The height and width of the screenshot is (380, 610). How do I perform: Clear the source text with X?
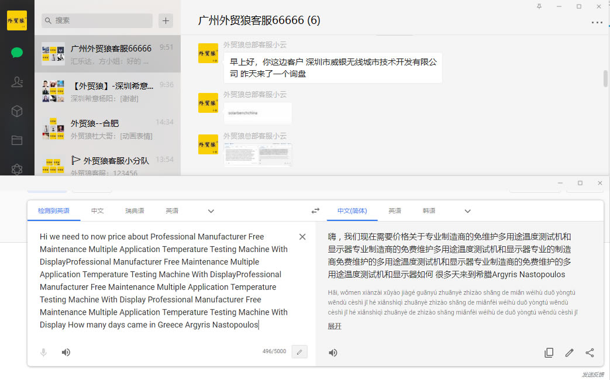coord(302,237)
